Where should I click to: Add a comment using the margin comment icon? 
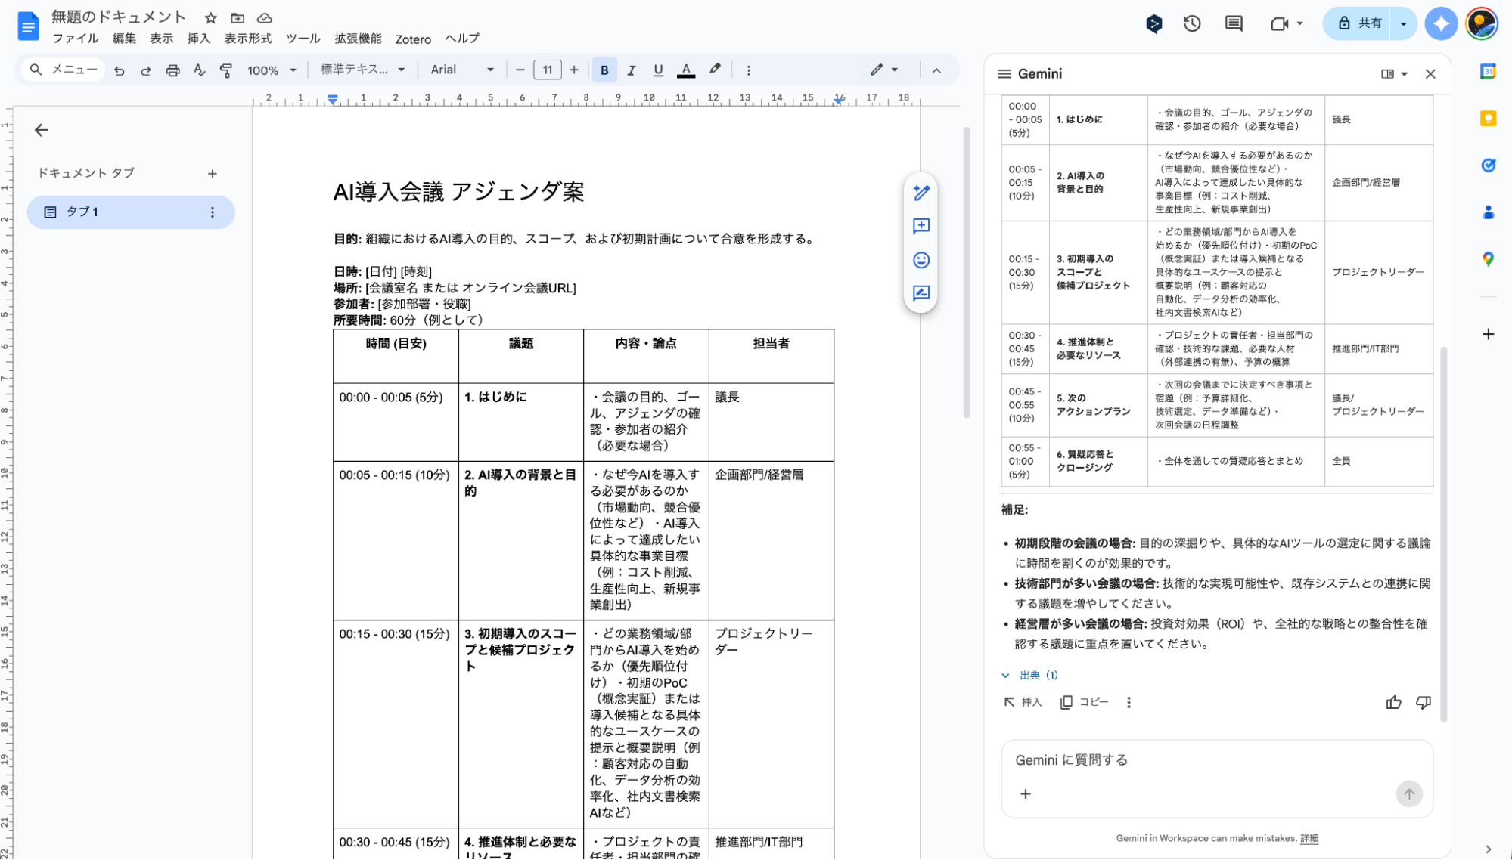(x=921, y=226)
